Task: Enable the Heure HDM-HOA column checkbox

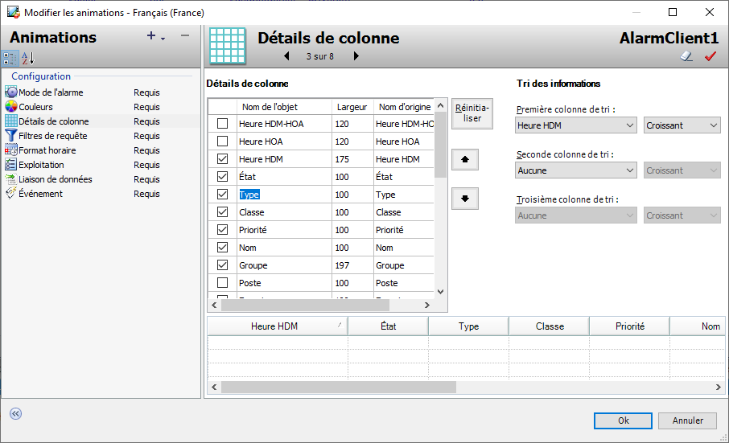Action: point(223,124)
